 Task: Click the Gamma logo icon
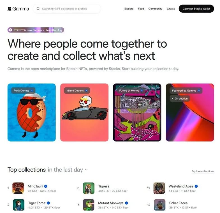[9, 9]
